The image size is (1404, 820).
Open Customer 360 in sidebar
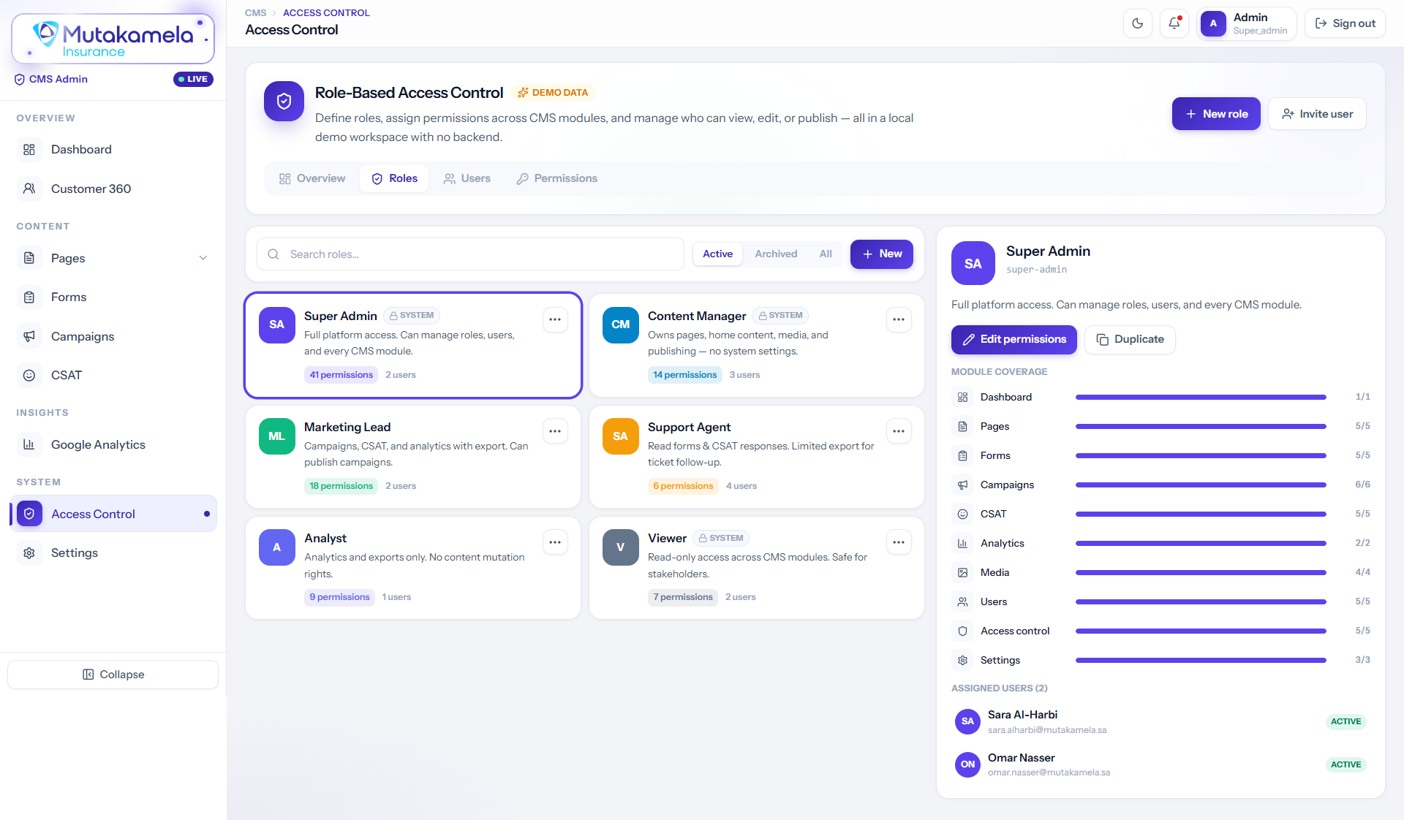113,189
